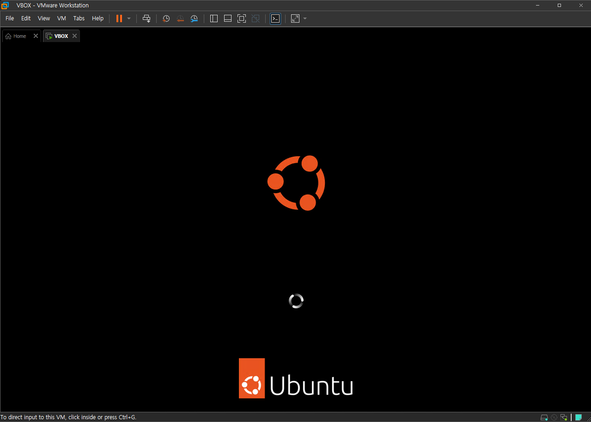Click the hard disk status icon
Screen dimensions: 591x422
coord(544,417)
